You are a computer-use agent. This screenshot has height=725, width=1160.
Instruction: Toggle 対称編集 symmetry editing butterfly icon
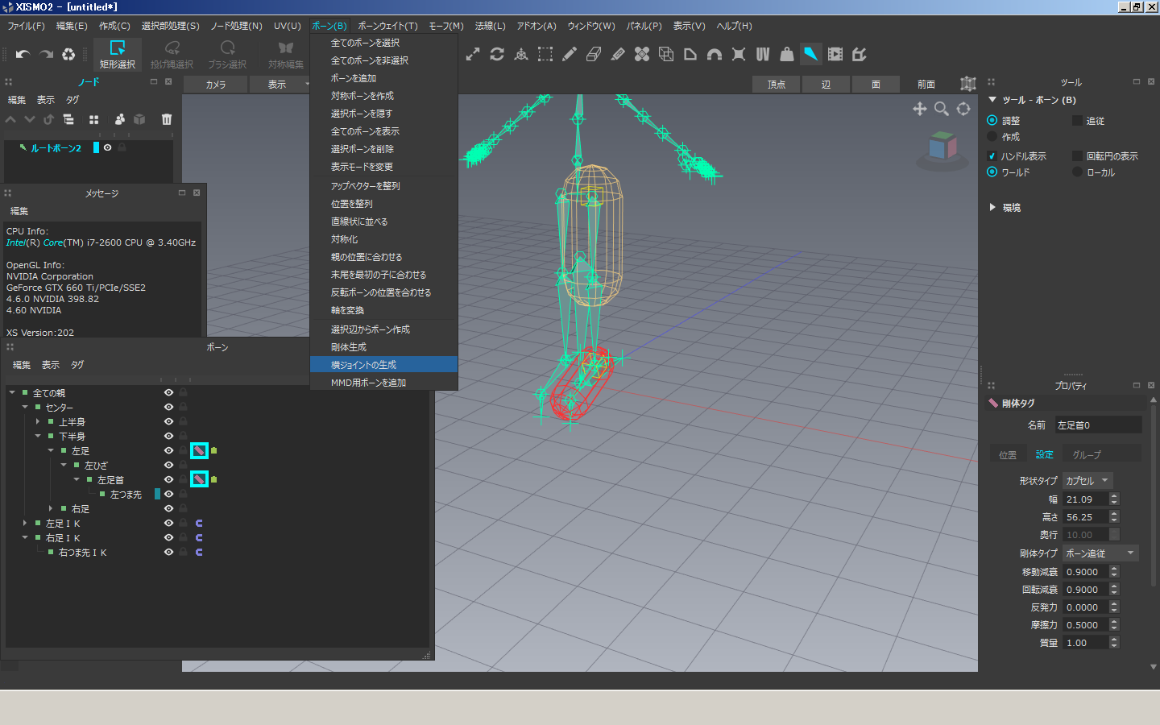tap(286, 55)
